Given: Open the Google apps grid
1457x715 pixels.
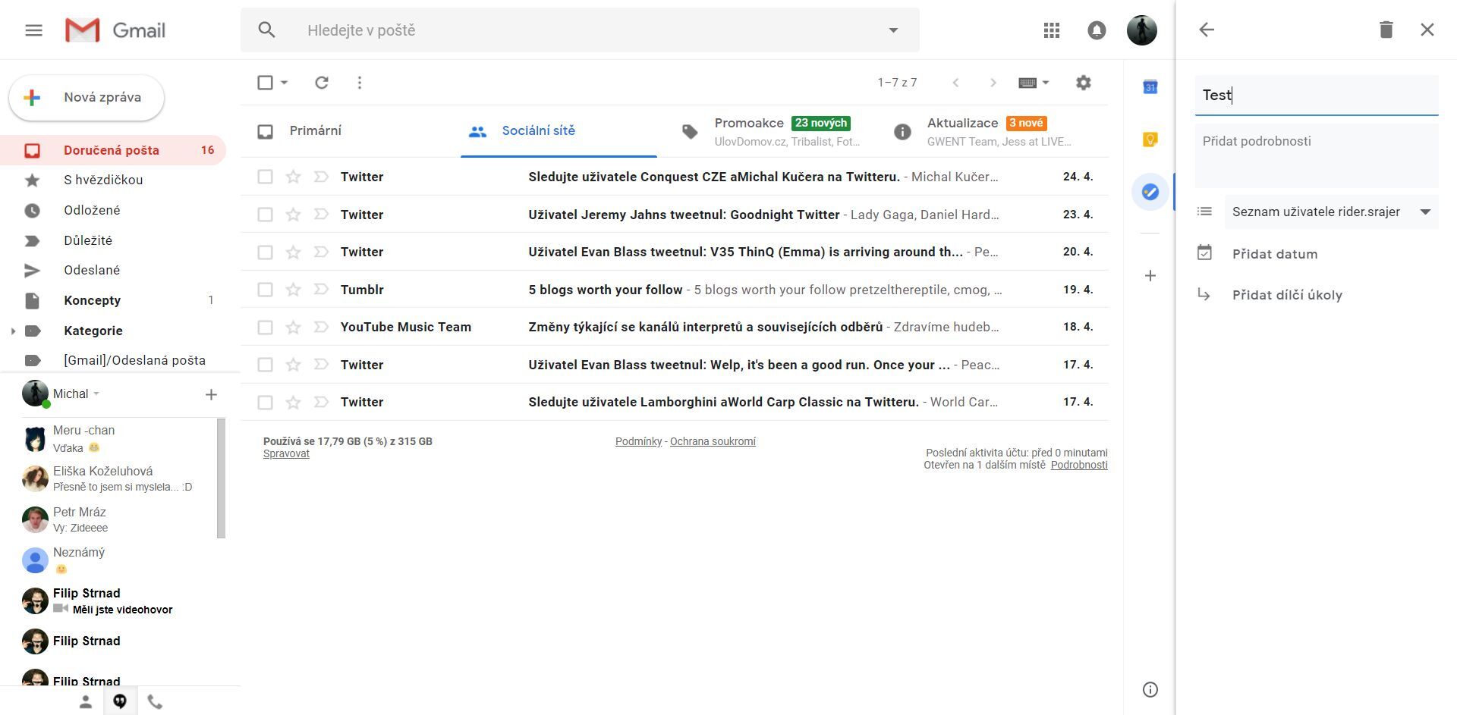Looking at the screenshot, I should click(1051, 30).
